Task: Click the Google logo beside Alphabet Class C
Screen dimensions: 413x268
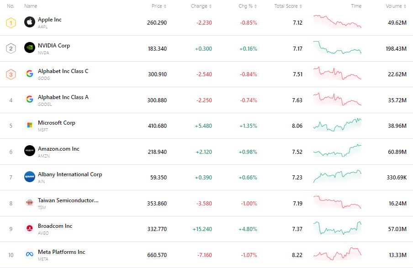Action: tap(30, 74)
